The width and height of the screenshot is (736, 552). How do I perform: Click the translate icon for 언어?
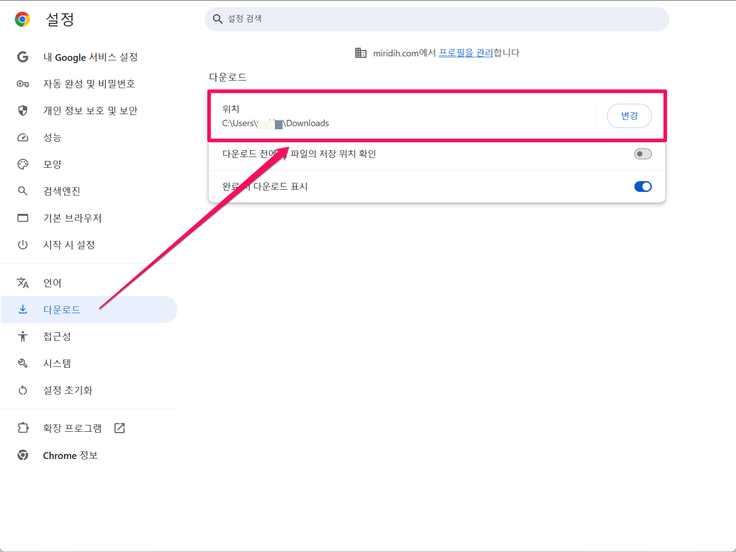tap(23, 283)
